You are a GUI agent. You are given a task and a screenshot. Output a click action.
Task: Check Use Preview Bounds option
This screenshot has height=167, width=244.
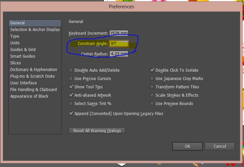(x=152, y=104)
